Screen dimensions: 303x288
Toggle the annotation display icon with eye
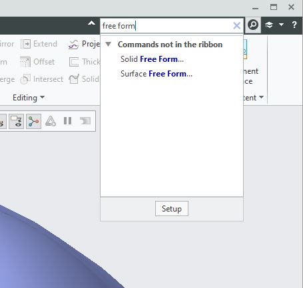(17, 121)
